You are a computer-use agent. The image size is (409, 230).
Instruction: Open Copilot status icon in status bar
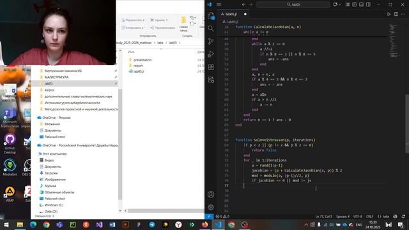[x=395, y=217]
